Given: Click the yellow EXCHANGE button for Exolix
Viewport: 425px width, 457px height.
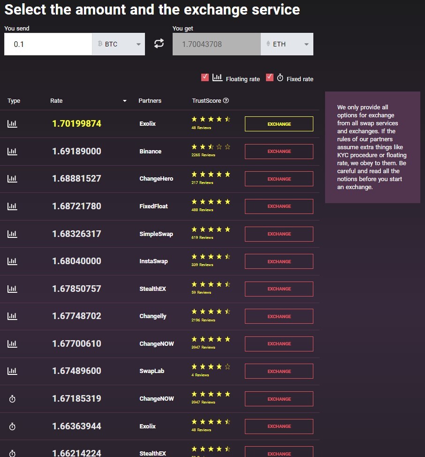Looking at the screenshot, I should [x=279, y=124].
